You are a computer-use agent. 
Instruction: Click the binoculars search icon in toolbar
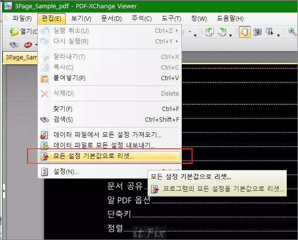click(14, 45)
